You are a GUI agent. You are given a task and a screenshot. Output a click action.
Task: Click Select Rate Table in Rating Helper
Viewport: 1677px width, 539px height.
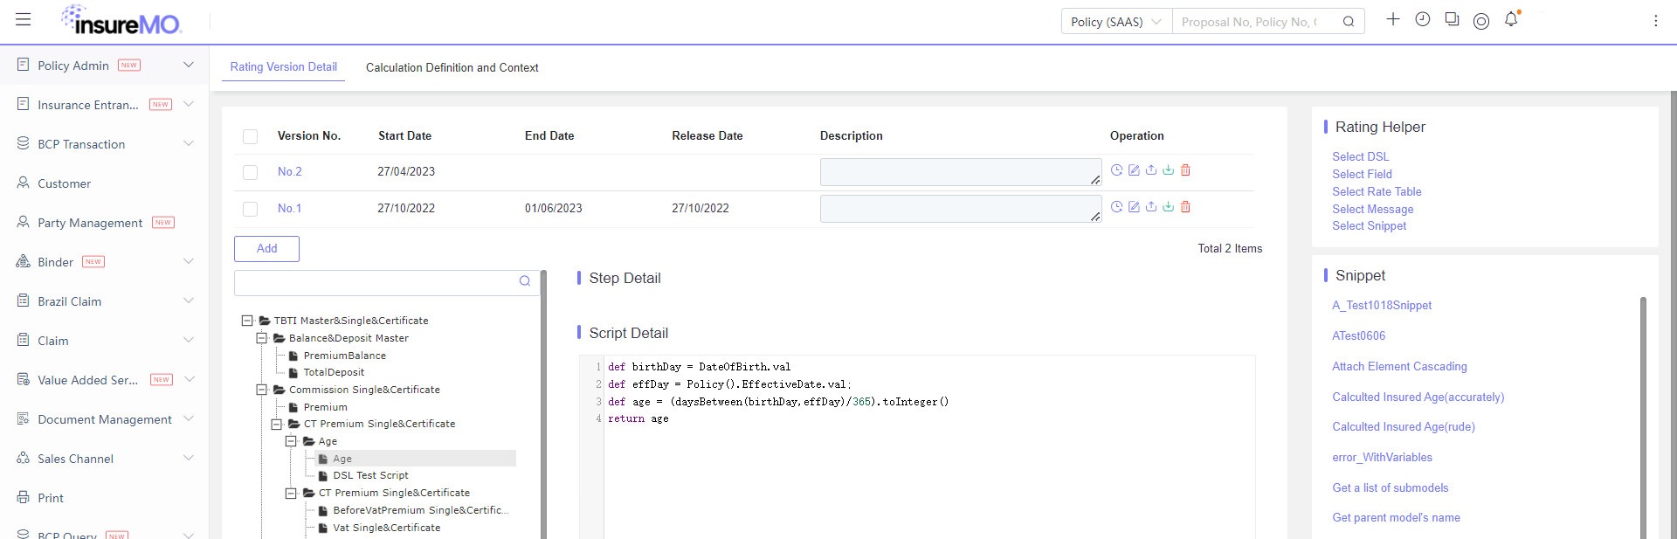tap(1377, 192)
